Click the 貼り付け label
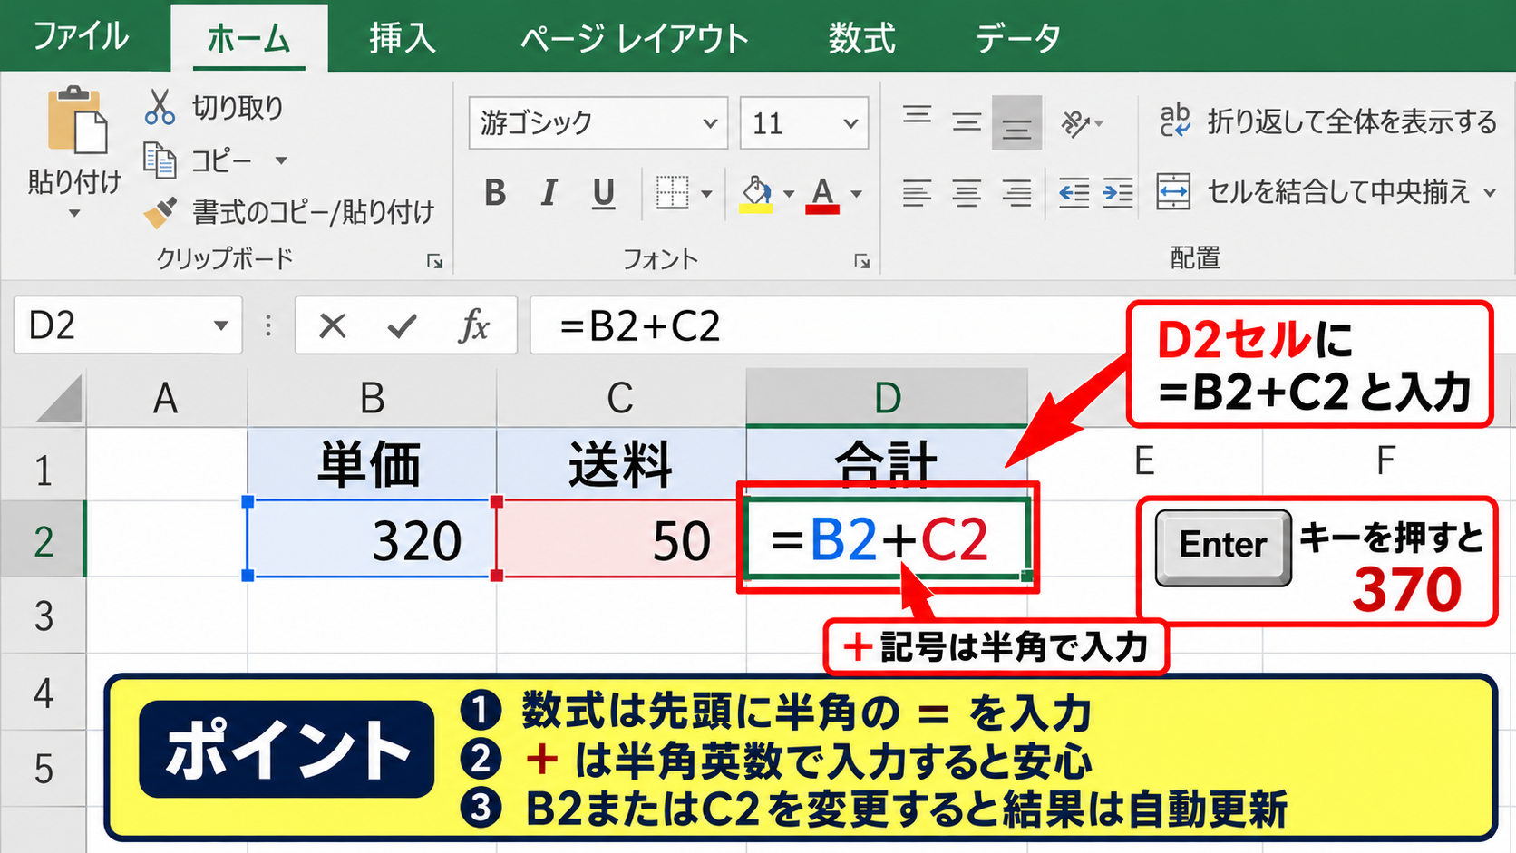 [74, 182]
